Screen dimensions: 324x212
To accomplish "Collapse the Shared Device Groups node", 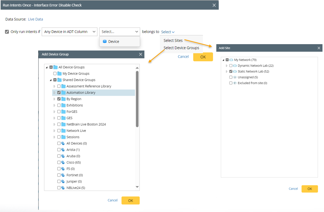I will click(51, 80).
